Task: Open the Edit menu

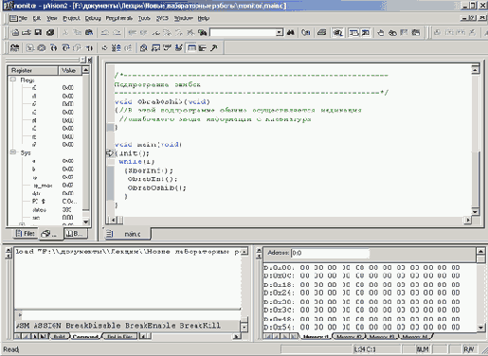Action: tap(37, 18)
